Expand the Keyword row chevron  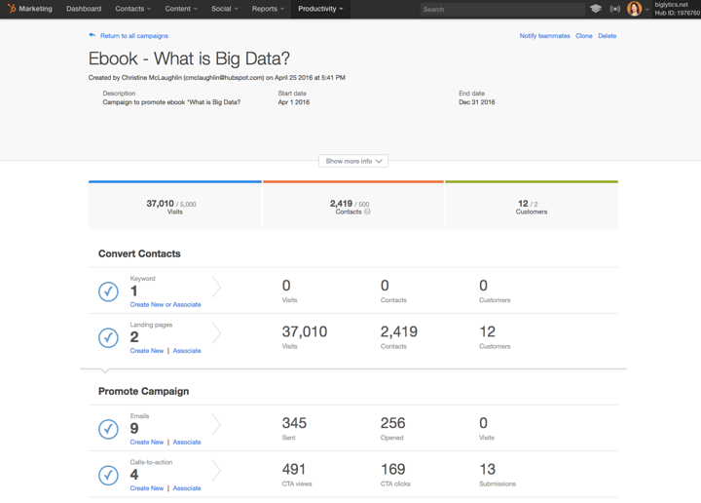pos(216,287)
